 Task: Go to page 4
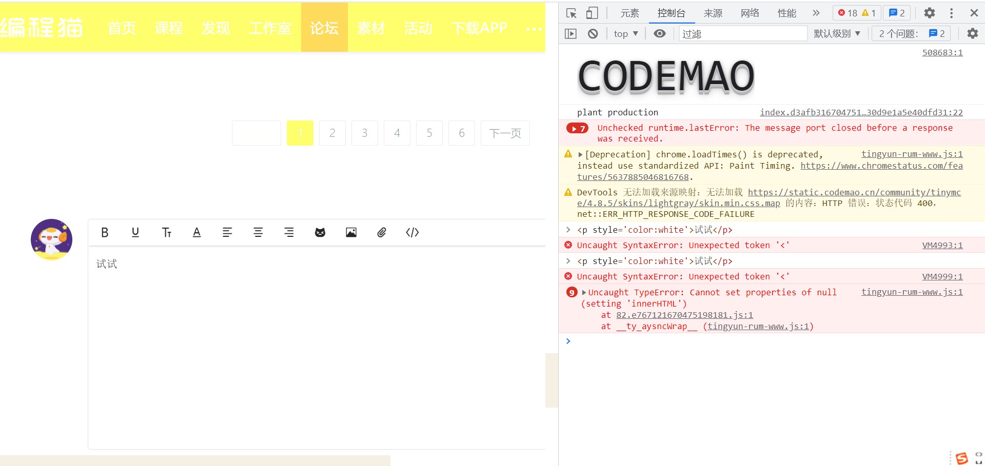(397, 133)
